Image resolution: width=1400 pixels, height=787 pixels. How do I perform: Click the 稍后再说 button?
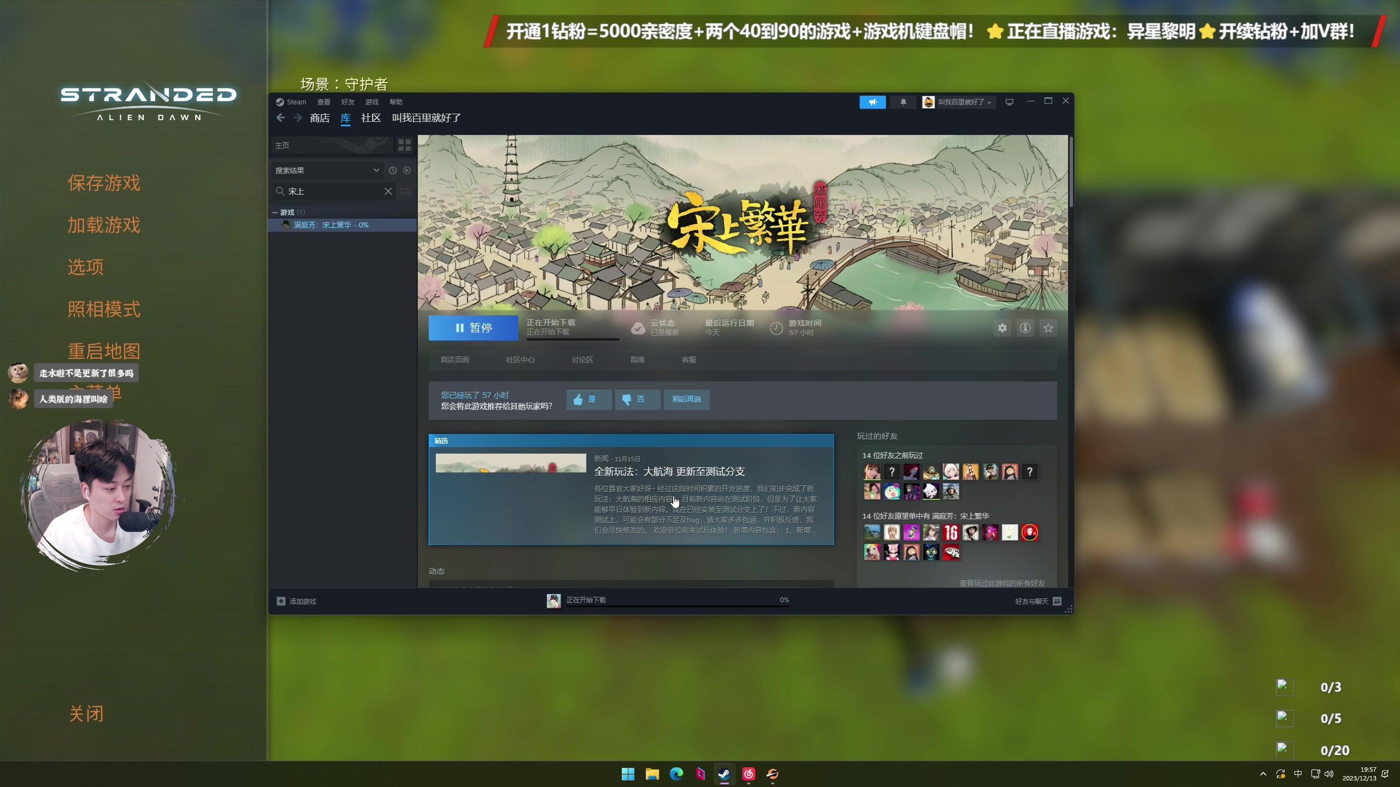[687, 400]
